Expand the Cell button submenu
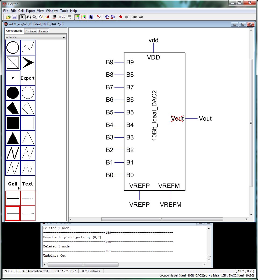 [13, 184]
